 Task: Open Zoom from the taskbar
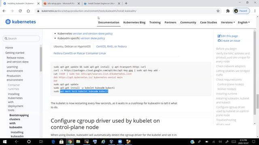coord(120,141)
